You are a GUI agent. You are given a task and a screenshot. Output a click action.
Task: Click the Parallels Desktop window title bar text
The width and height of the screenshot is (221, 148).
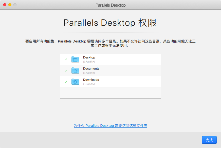point(110,5)
